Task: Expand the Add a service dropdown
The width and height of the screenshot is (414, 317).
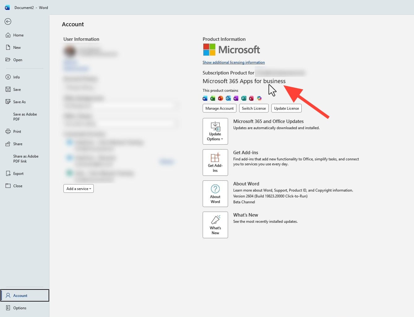Action: pyautogui.click(x=78, y=188)
